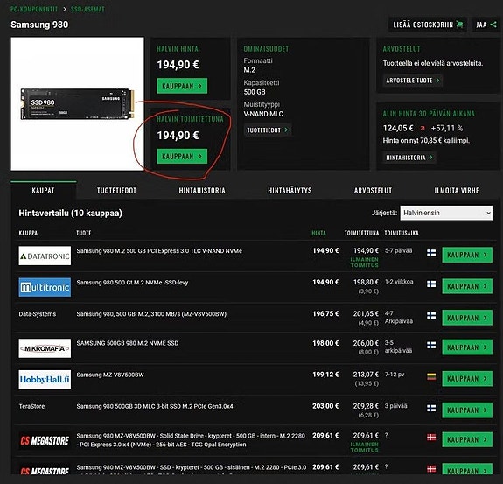Click the shopping cart icon in Lisää ostoskoriin
Viewport: 503px width, 484px height.
point(459,25)
